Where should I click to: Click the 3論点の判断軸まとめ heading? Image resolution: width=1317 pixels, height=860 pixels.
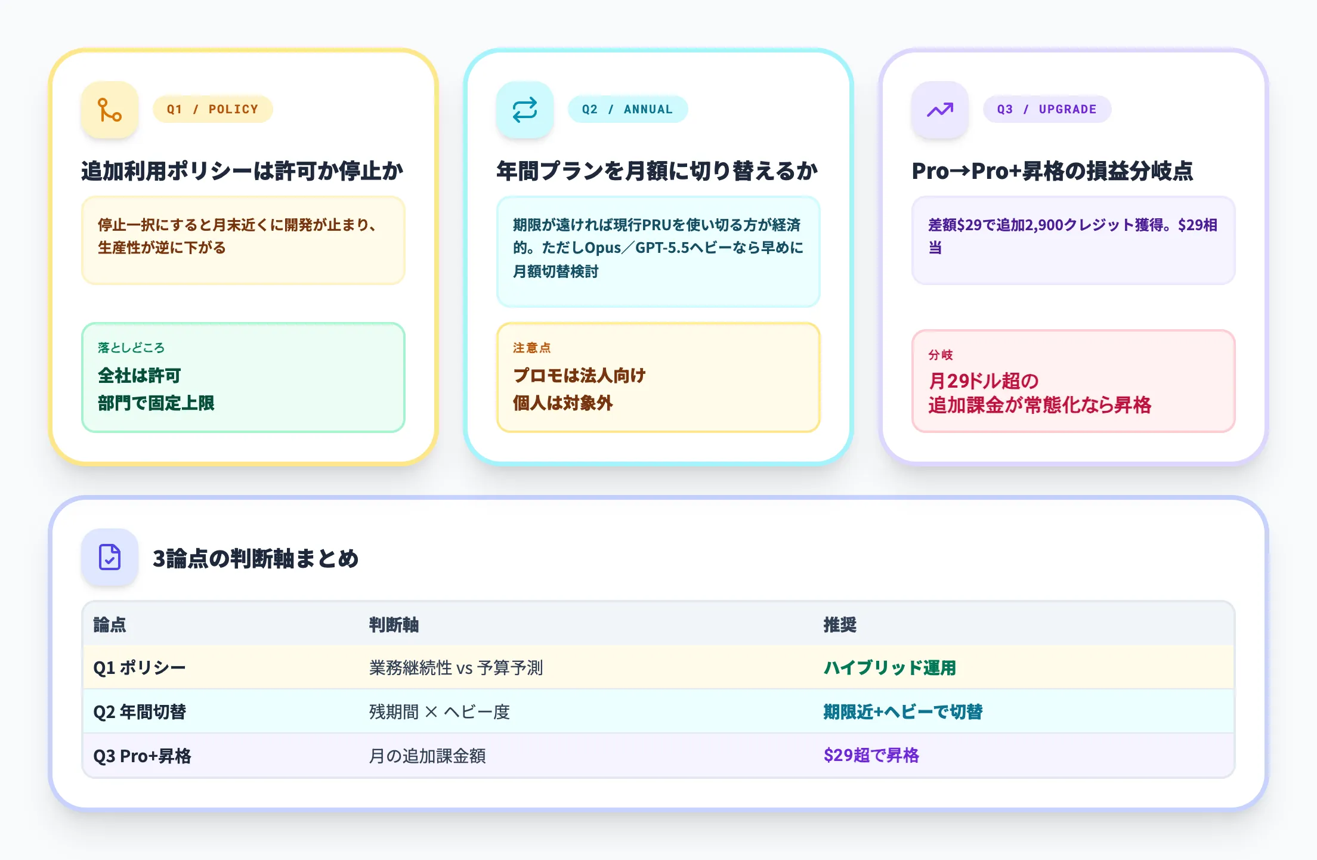point(256,559)
